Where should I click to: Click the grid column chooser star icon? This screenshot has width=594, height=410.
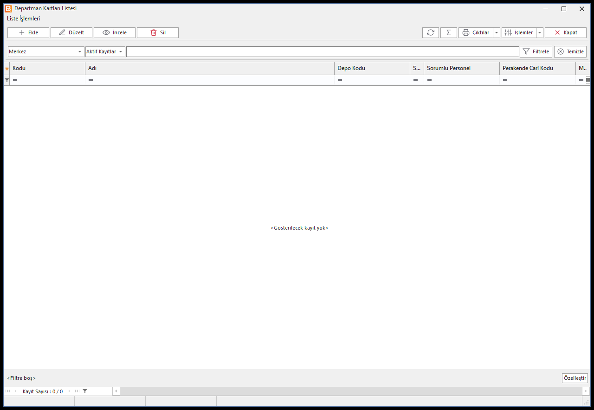point(6,69)
